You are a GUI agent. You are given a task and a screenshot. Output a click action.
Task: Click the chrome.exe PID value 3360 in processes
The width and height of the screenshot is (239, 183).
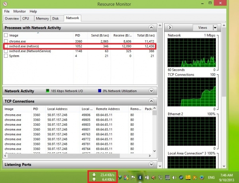point(78,41)
